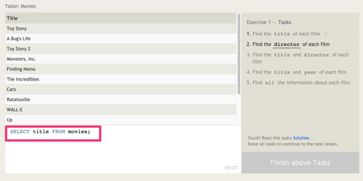Select task 4 title and year
Image resolution: width=363 pixels, height=181 pixels.
coord(299,72)
